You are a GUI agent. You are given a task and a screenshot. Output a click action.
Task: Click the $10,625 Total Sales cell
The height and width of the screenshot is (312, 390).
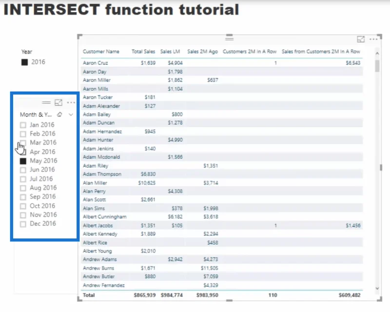(147, 183)
